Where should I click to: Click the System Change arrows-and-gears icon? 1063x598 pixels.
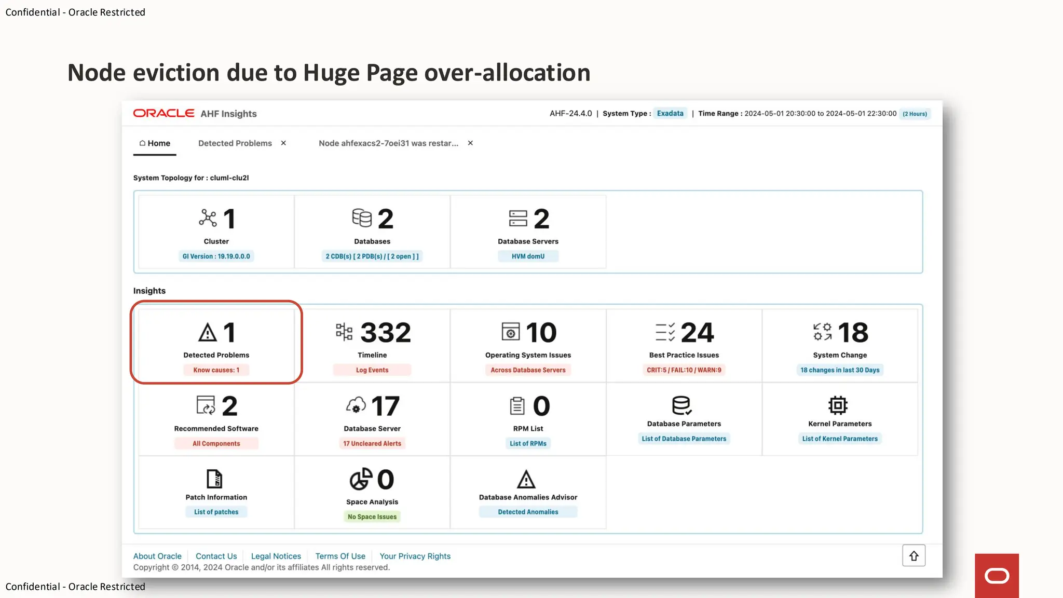823,332
